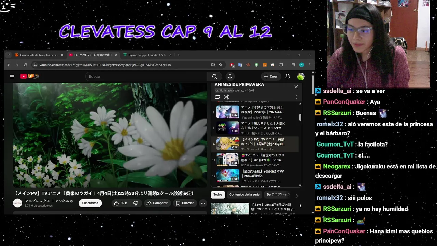Go back in browser history
This screenshot has width=437, height=246.
pyautogui.click(x=9, y=65)
